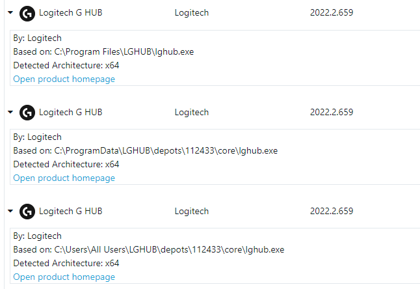The width and height of the screenshot is (420, 289).
Task: Click version 2022.2.659 of the Program Files entry
Action: pyautogui.click(x=332, y=12)
